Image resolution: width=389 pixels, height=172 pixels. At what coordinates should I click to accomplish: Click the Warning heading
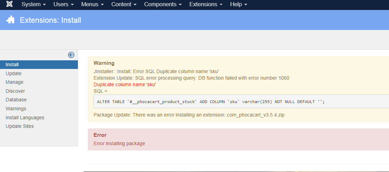104,63
